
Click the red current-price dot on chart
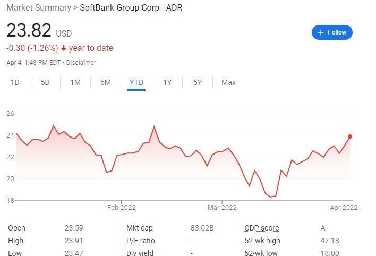(x=350, y=136)
